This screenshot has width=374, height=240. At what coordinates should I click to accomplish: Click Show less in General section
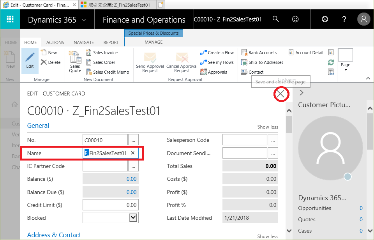click(x=268, y=127)
